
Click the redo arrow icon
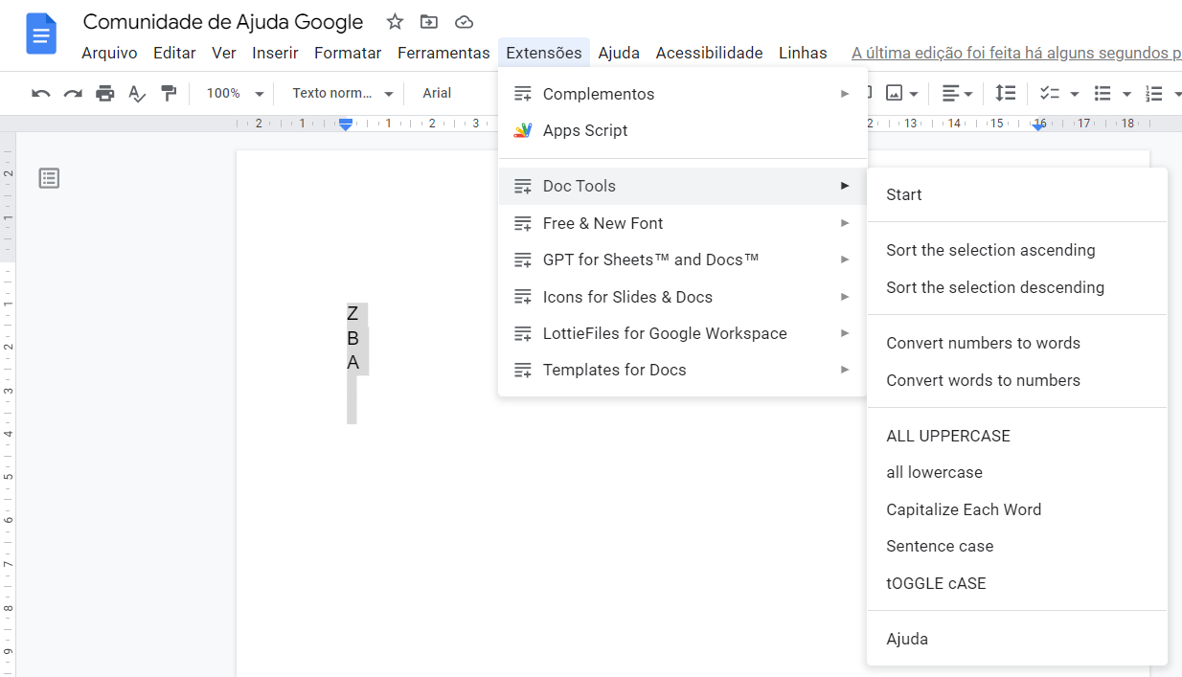73,93
